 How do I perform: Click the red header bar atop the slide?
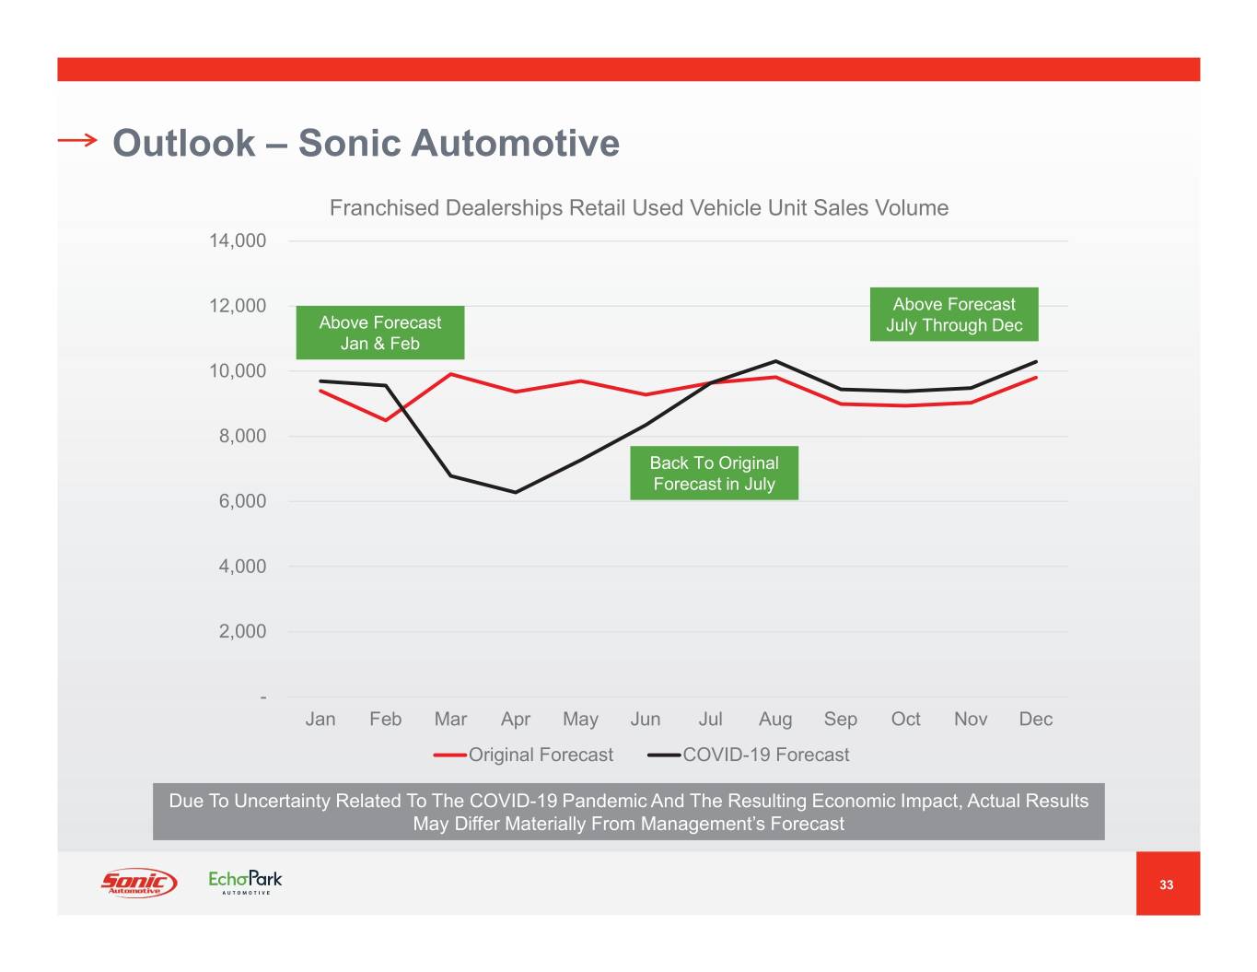628,69
